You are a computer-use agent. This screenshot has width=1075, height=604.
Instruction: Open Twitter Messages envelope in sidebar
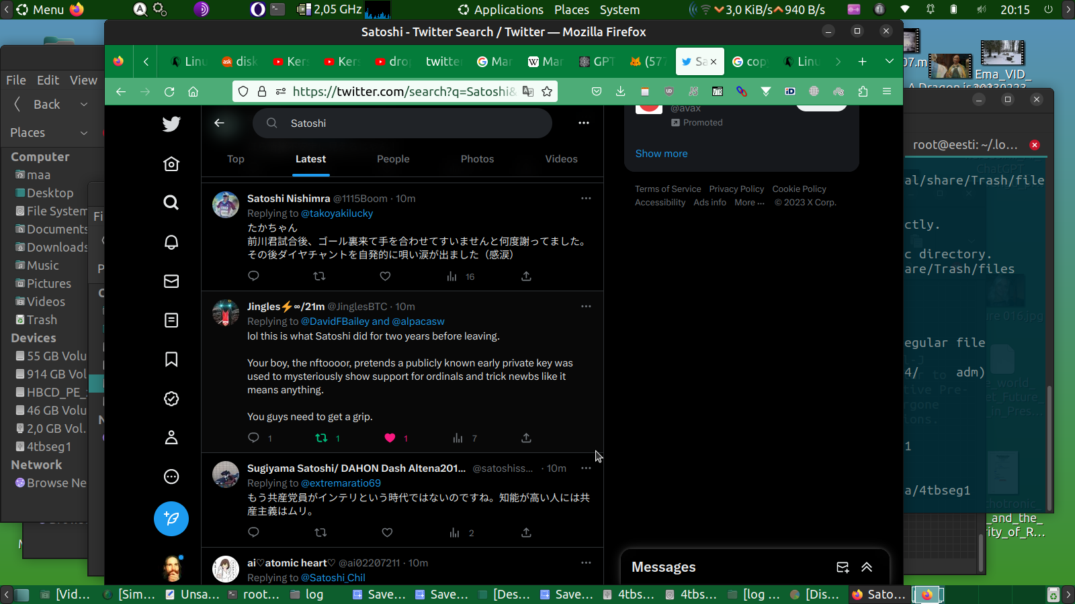171,281
